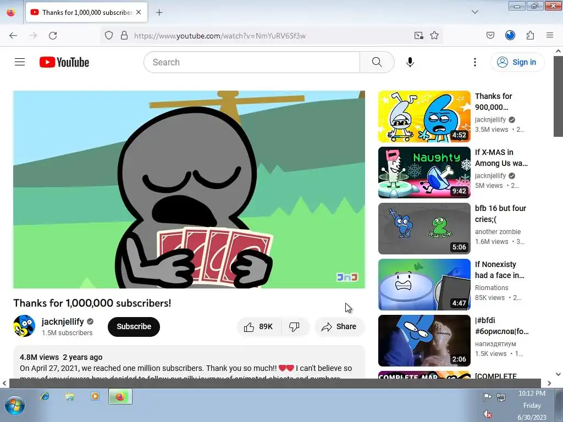
Task: Click the main video player
Action: click(x=189, y=190)
